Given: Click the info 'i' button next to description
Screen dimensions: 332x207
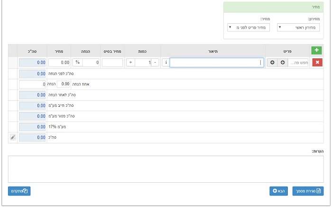Looking at the screenshot, I should tap(166, 63).
